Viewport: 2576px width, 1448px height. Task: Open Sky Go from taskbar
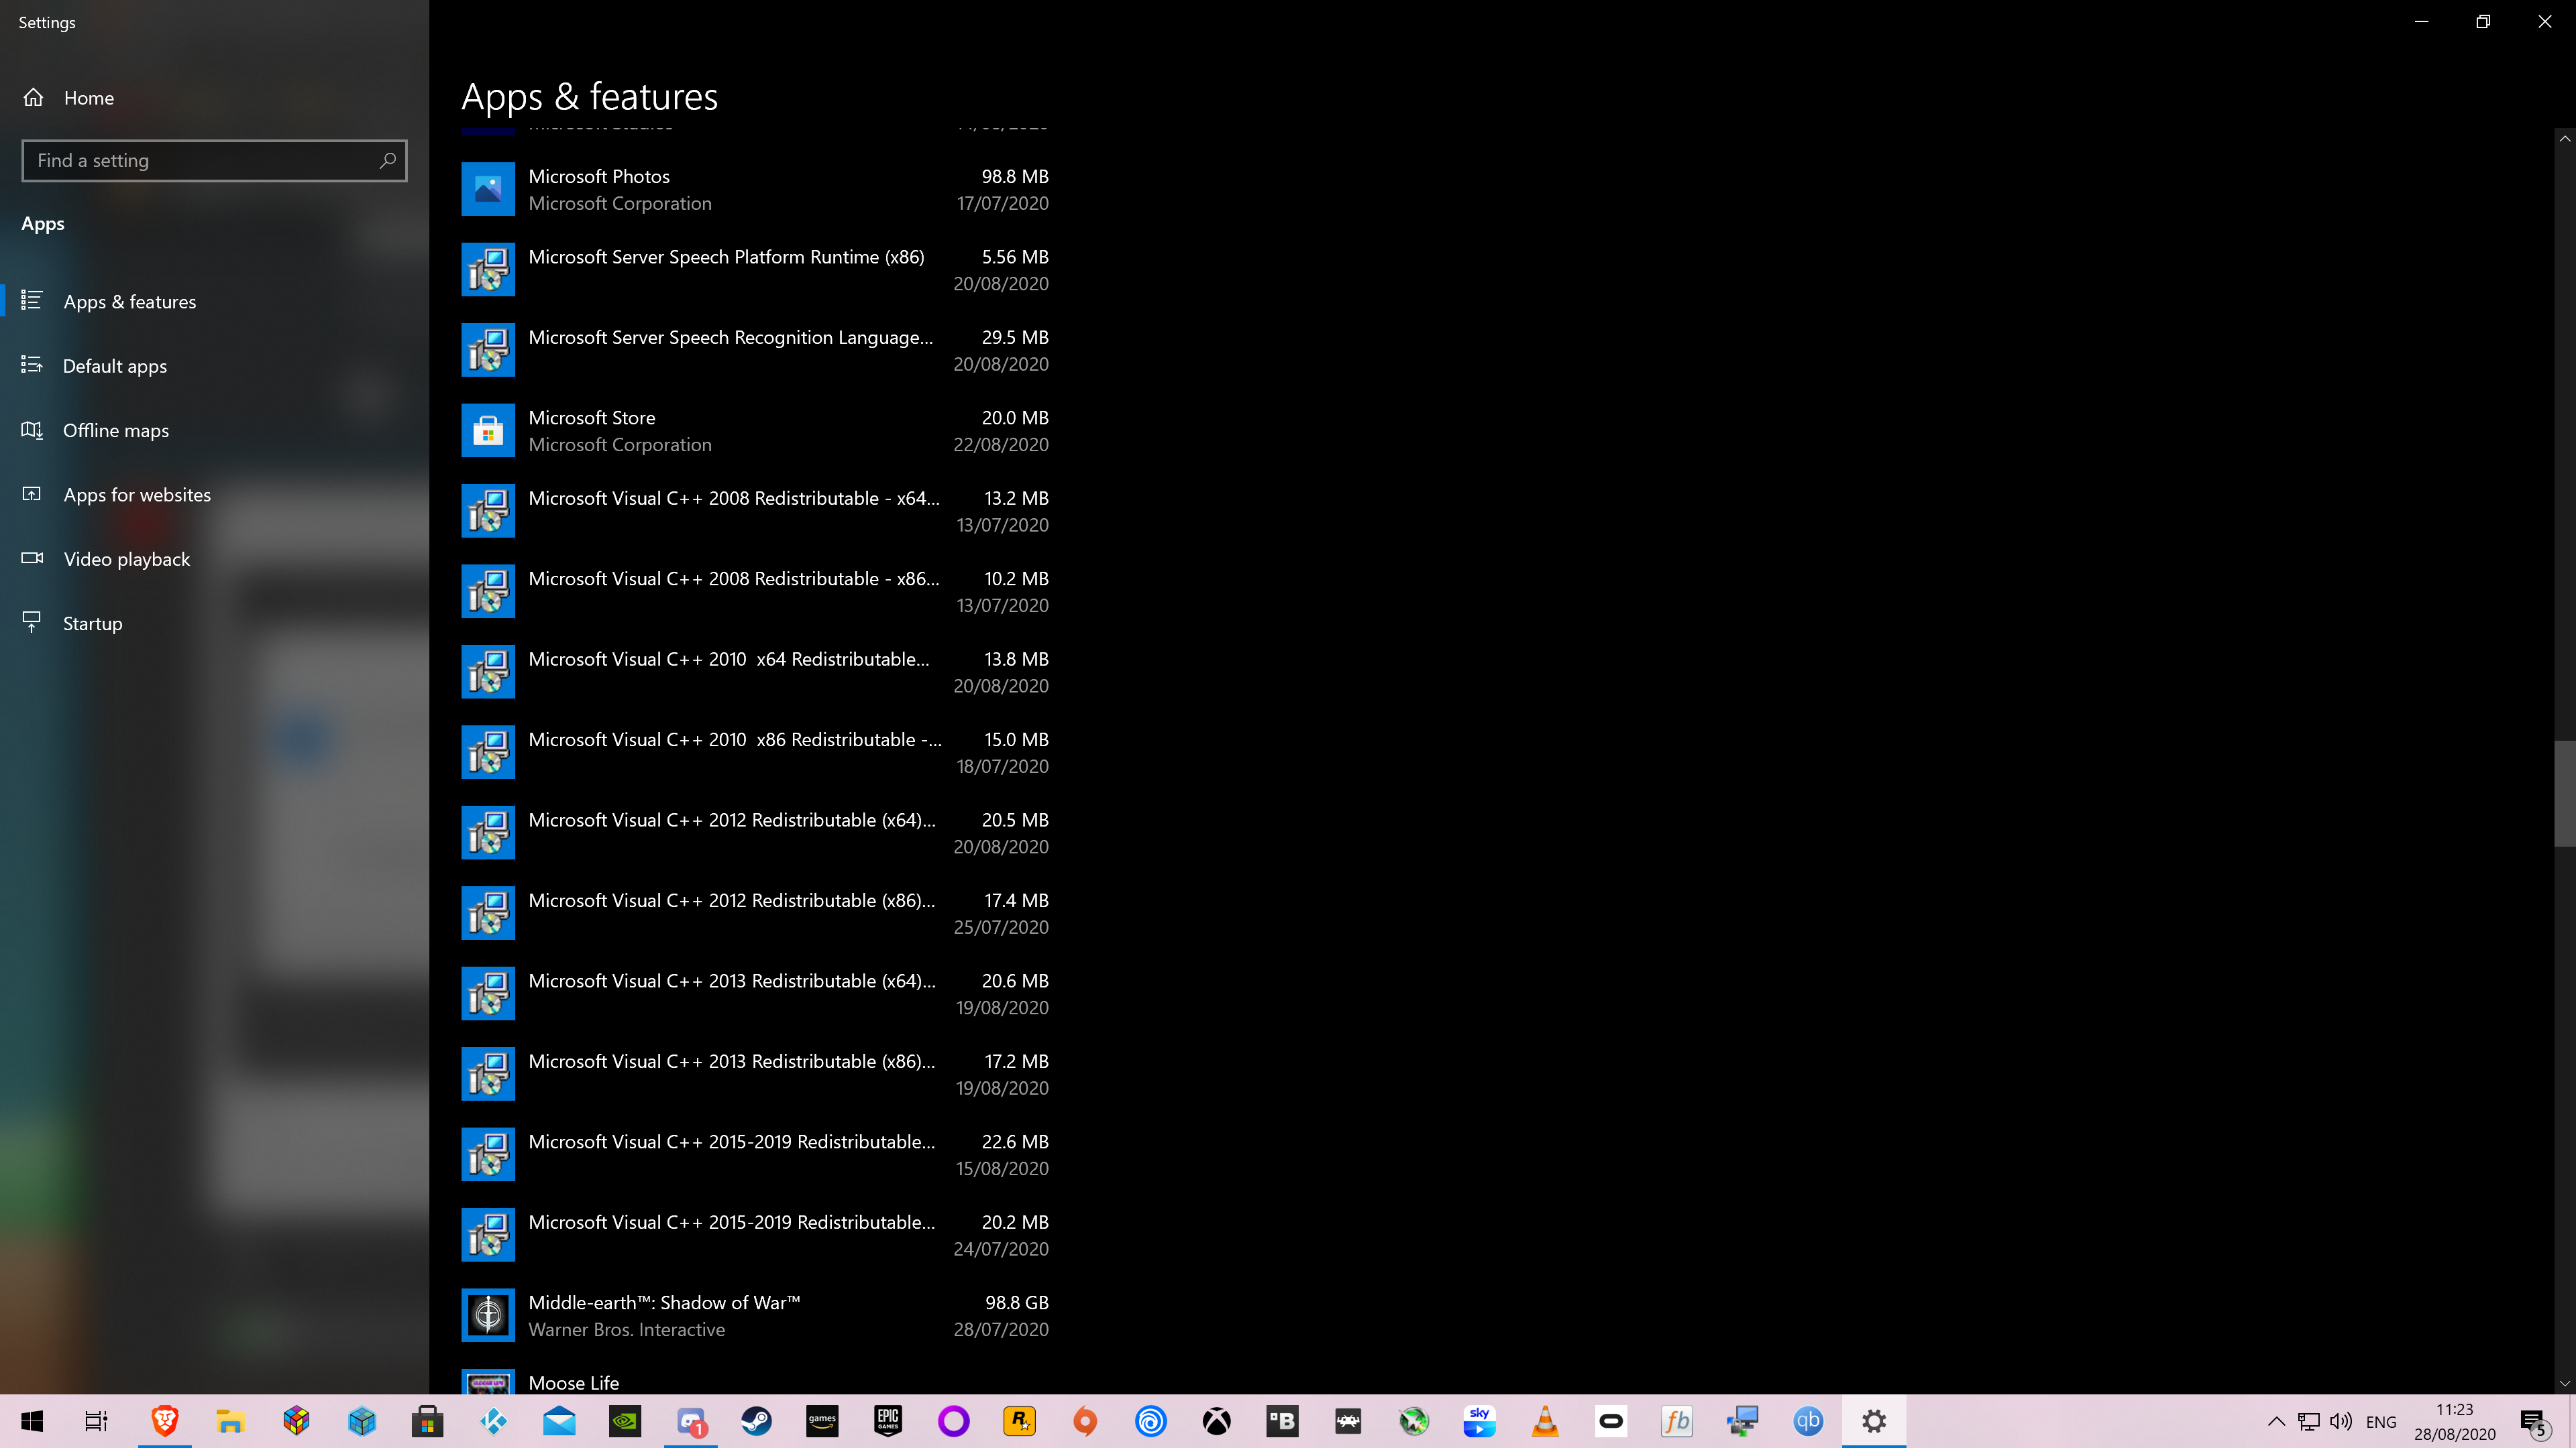pos(1480,1421)
